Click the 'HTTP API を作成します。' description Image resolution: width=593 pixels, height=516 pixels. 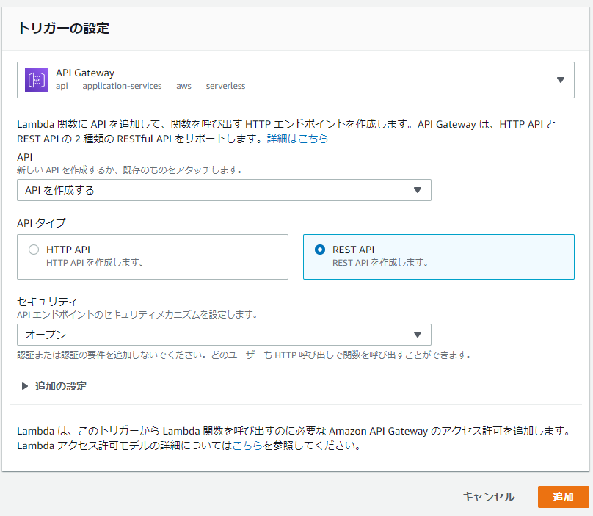click(x=95, y=263)
